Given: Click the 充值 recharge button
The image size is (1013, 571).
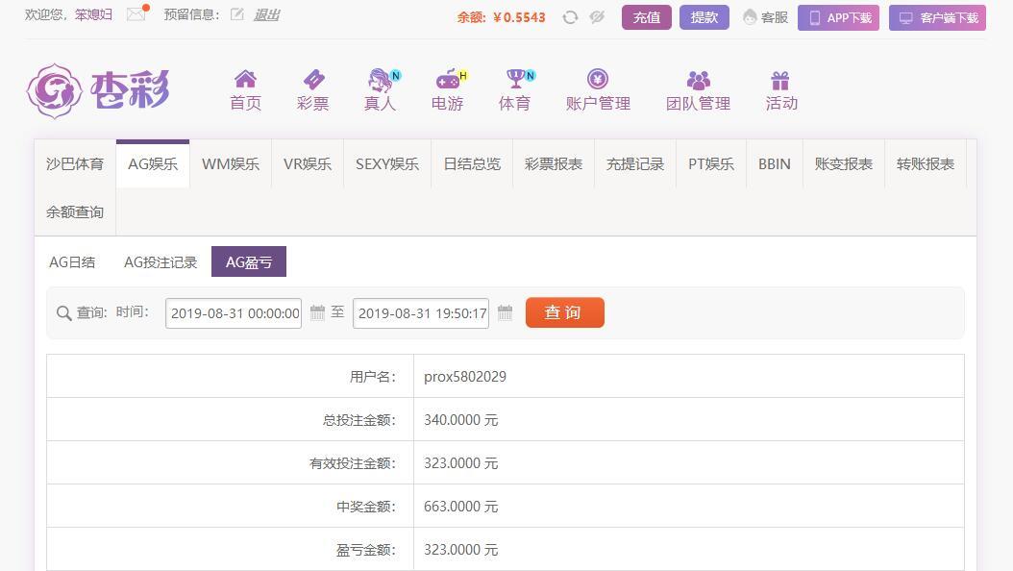Looking at the screenshot, I should click(646, 17).
